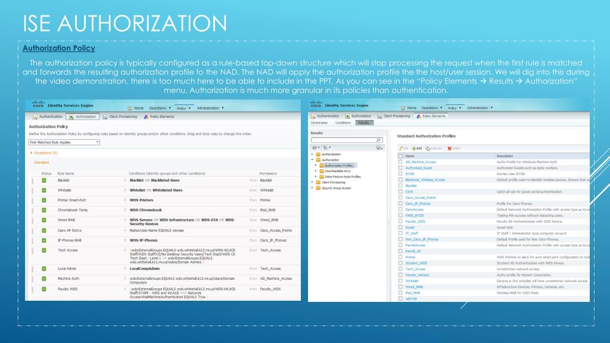
Task: Click drag handle of Faculty WDS rule
Action: click(32, 290)
